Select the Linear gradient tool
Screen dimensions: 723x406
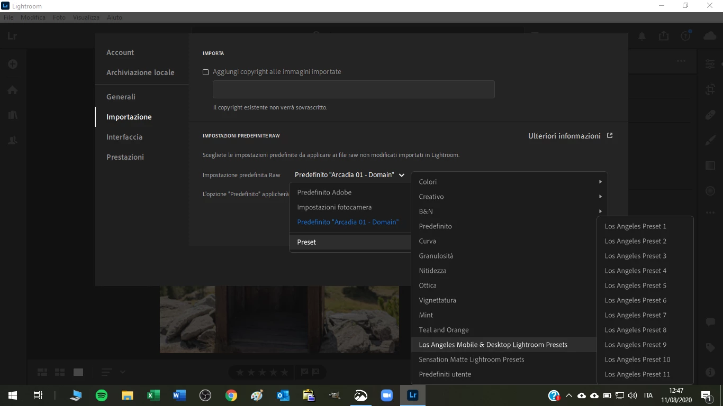click(x=710, y=165)
